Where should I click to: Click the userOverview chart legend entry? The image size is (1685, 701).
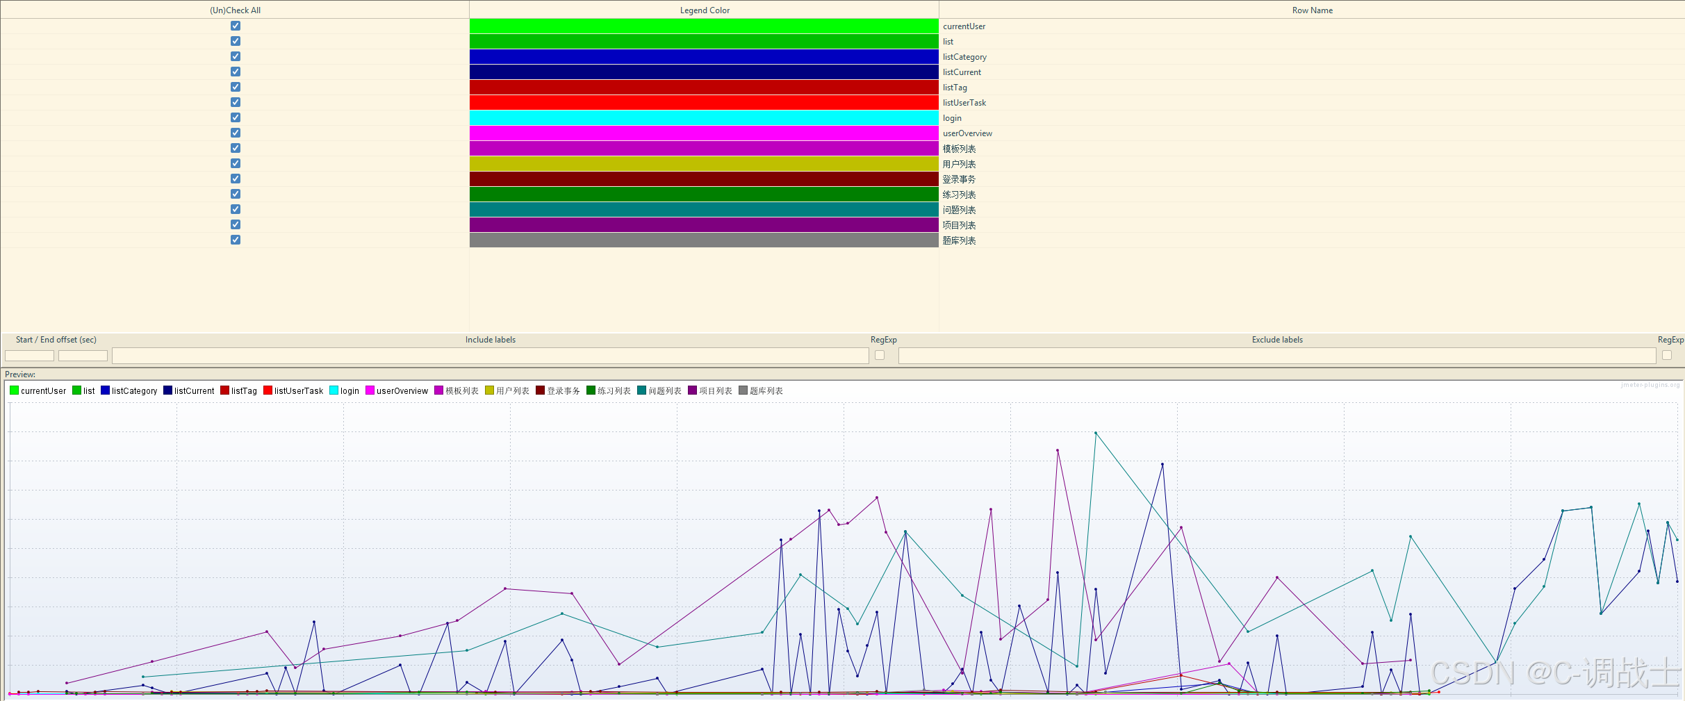397,390
